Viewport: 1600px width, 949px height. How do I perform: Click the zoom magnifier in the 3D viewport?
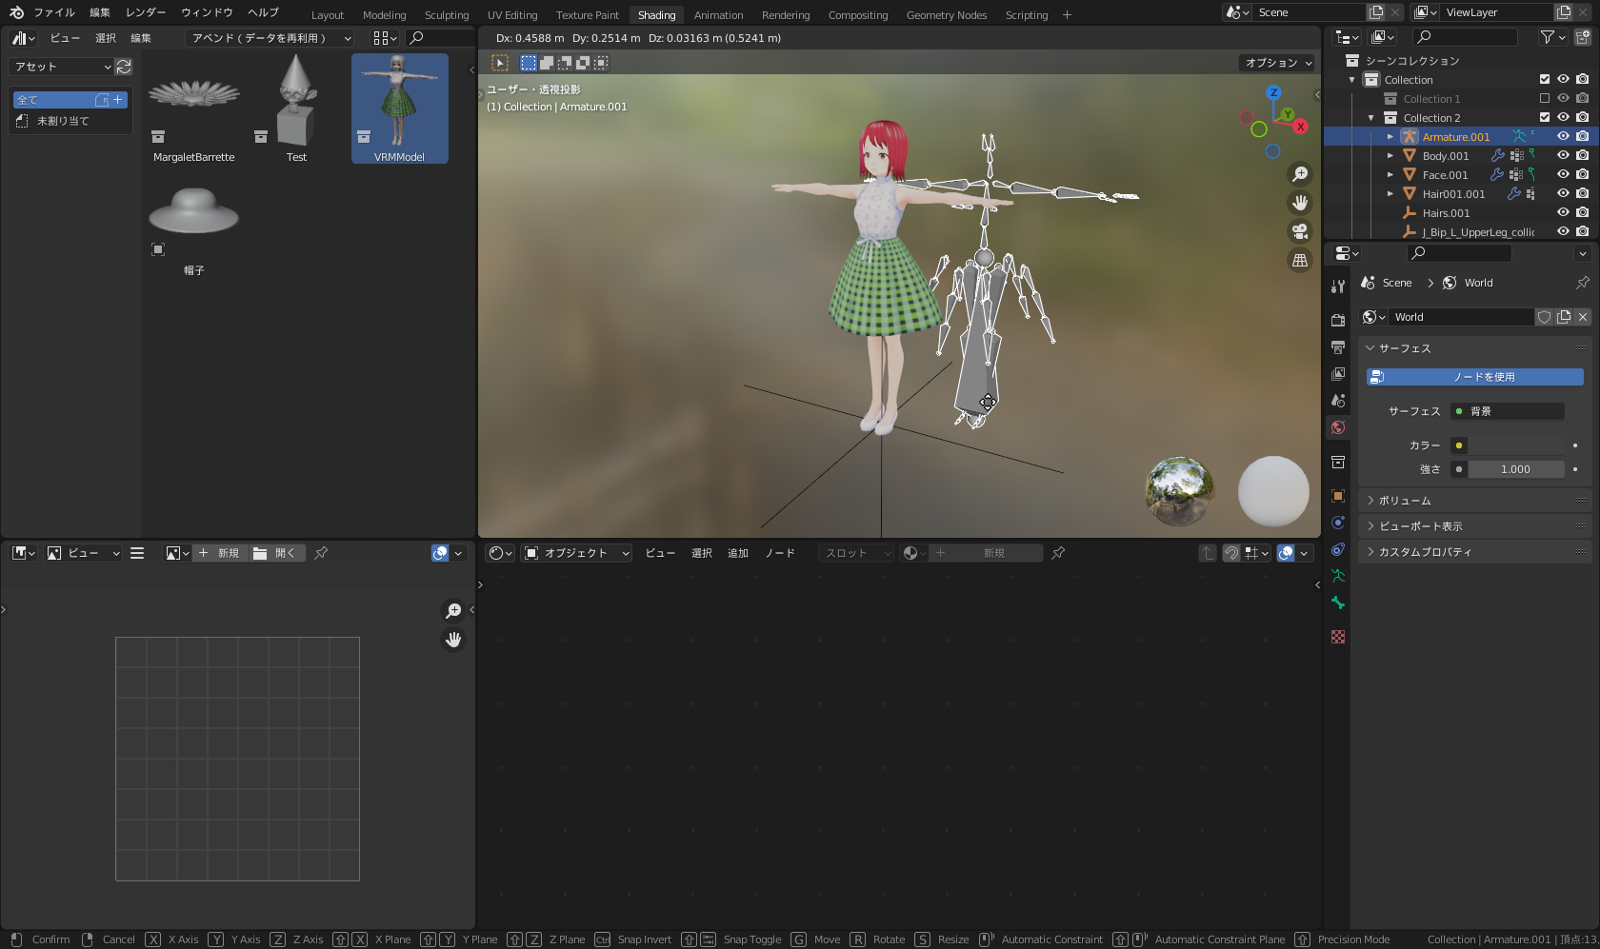pos(1300,174)
